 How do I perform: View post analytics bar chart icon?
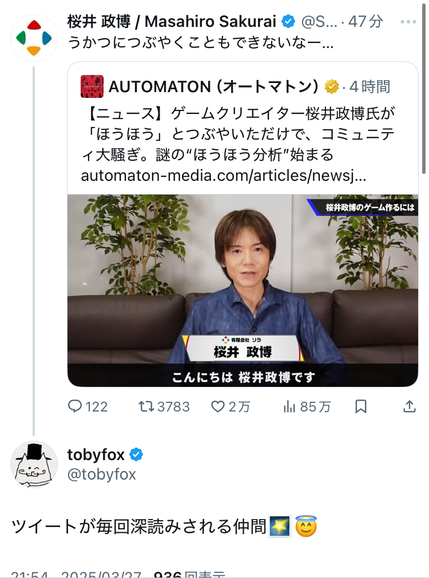pyautogui.click(x=290, y=406)
